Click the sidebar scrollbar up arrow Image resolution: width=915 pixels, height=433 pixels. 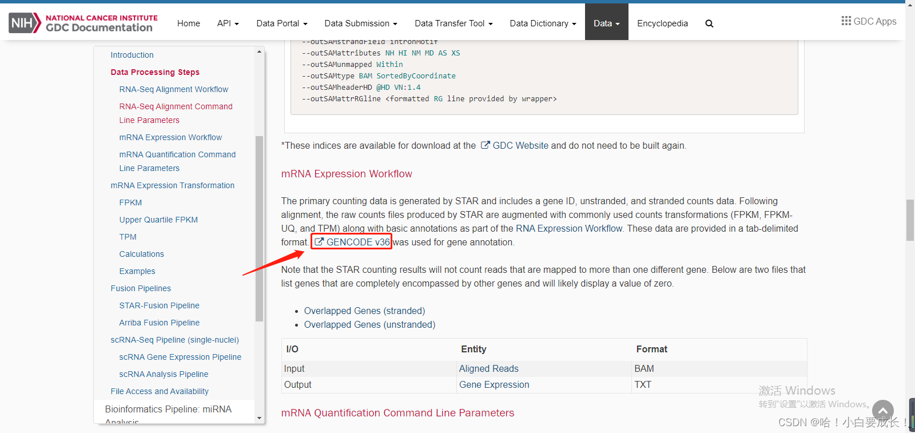click(x=259, y=51)
